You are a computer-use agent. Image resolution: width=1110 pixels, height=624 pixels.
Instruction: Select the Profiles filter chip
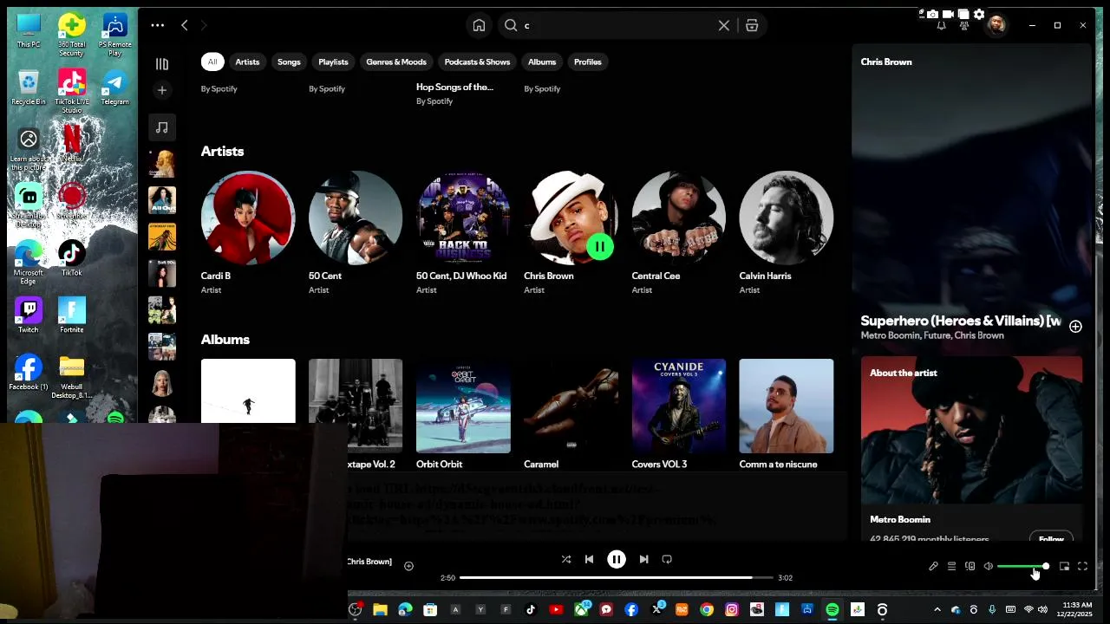click(x=587, y=62)
